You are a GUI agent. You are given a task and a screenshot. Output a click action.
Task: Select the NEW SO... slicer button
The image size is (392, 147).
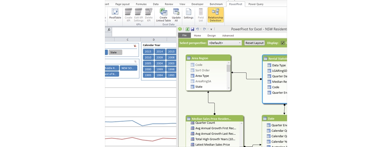pos(128,68)
